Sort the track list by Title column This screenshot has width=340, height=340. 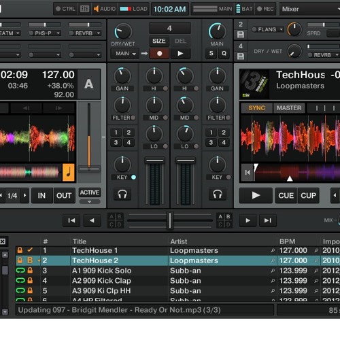click(x=80, y=241)
